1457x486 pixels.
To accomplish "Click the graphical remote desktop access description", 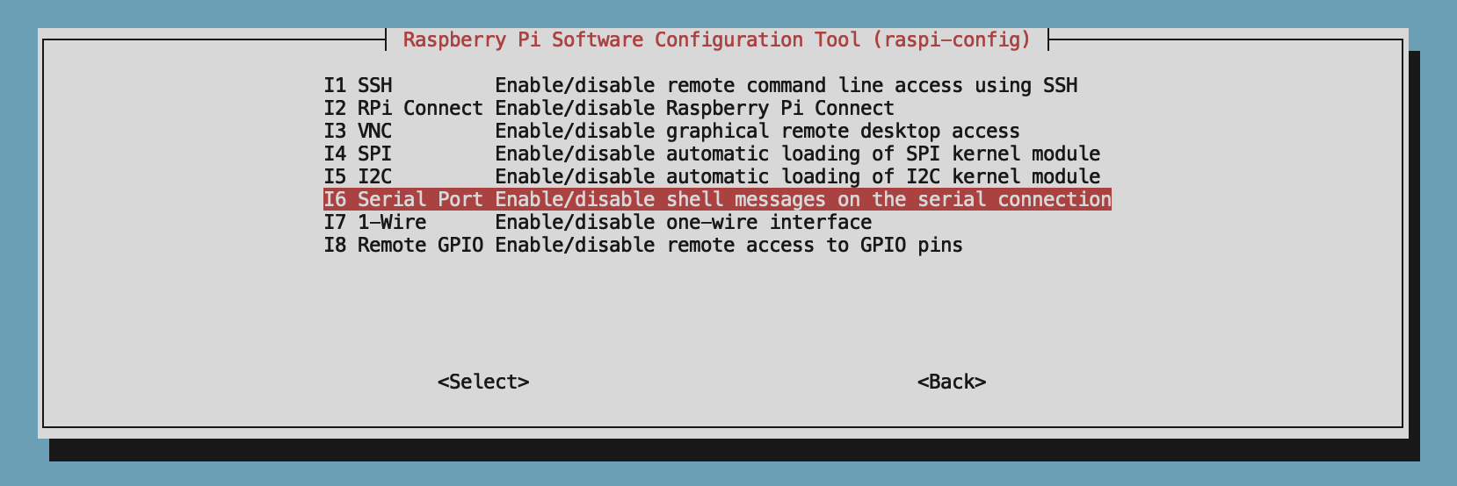I will coord(757,131).
